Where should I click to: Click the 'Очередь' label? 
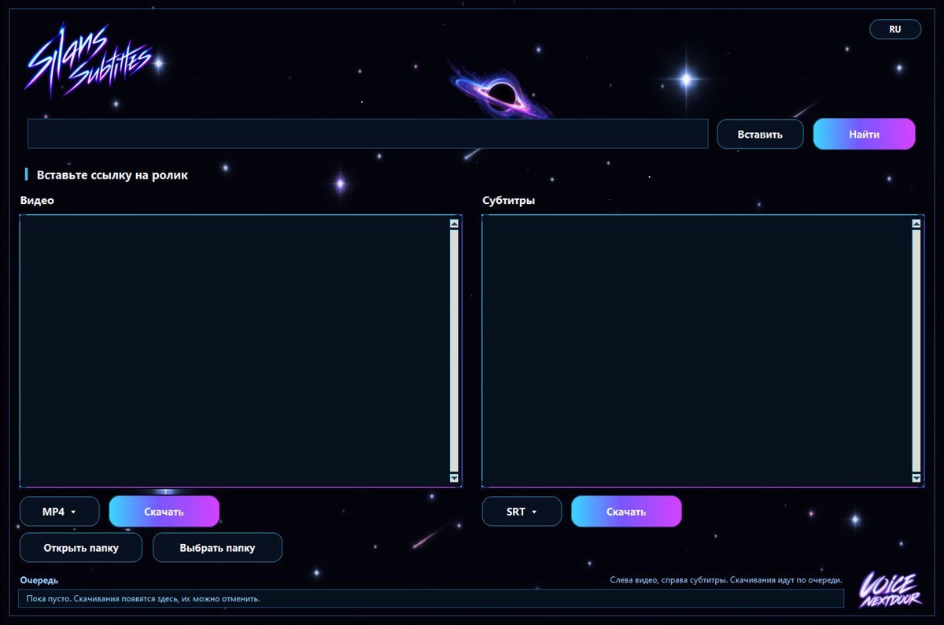pyautogui.click(x=39, y=580)
